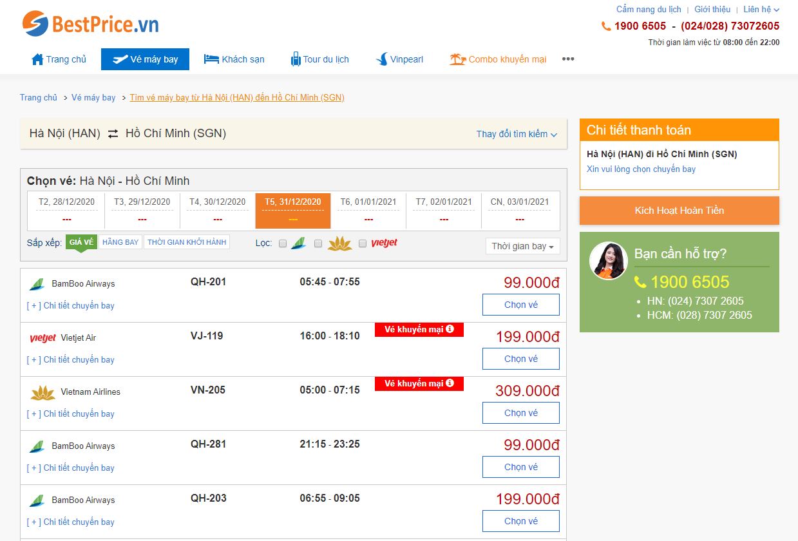
Task: Open the Tour du lịch menu
Action: 320,59
